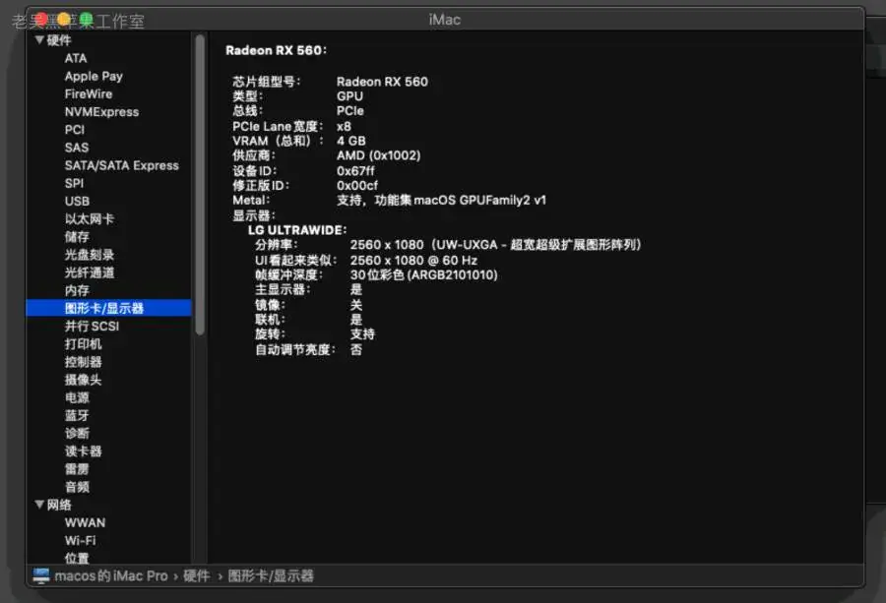Image resolution: width=886 pixels, height=603 pixels.
Task: Open the 蓝牙 Bluetooth entry
Action: [77, 415]
